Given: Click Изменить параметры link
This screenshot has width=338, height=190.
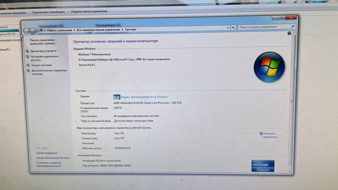Looking at the screenshot, I should point(270,135).
